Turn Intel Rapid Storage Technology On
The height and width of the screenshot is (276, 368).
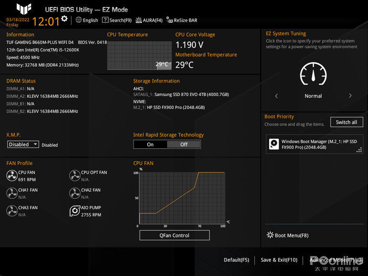(x=150, y=145)
